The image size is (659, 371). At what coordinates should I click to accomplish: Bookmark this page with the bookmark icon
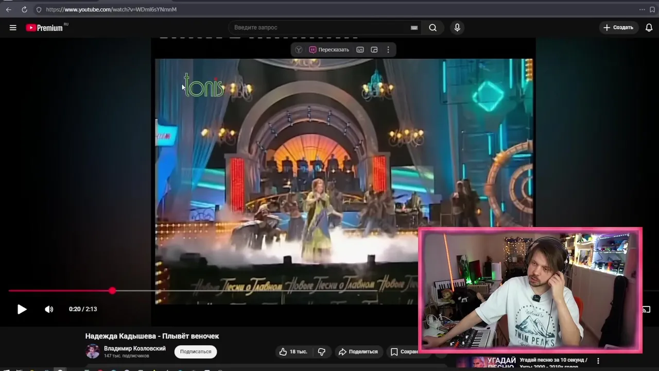652,9
